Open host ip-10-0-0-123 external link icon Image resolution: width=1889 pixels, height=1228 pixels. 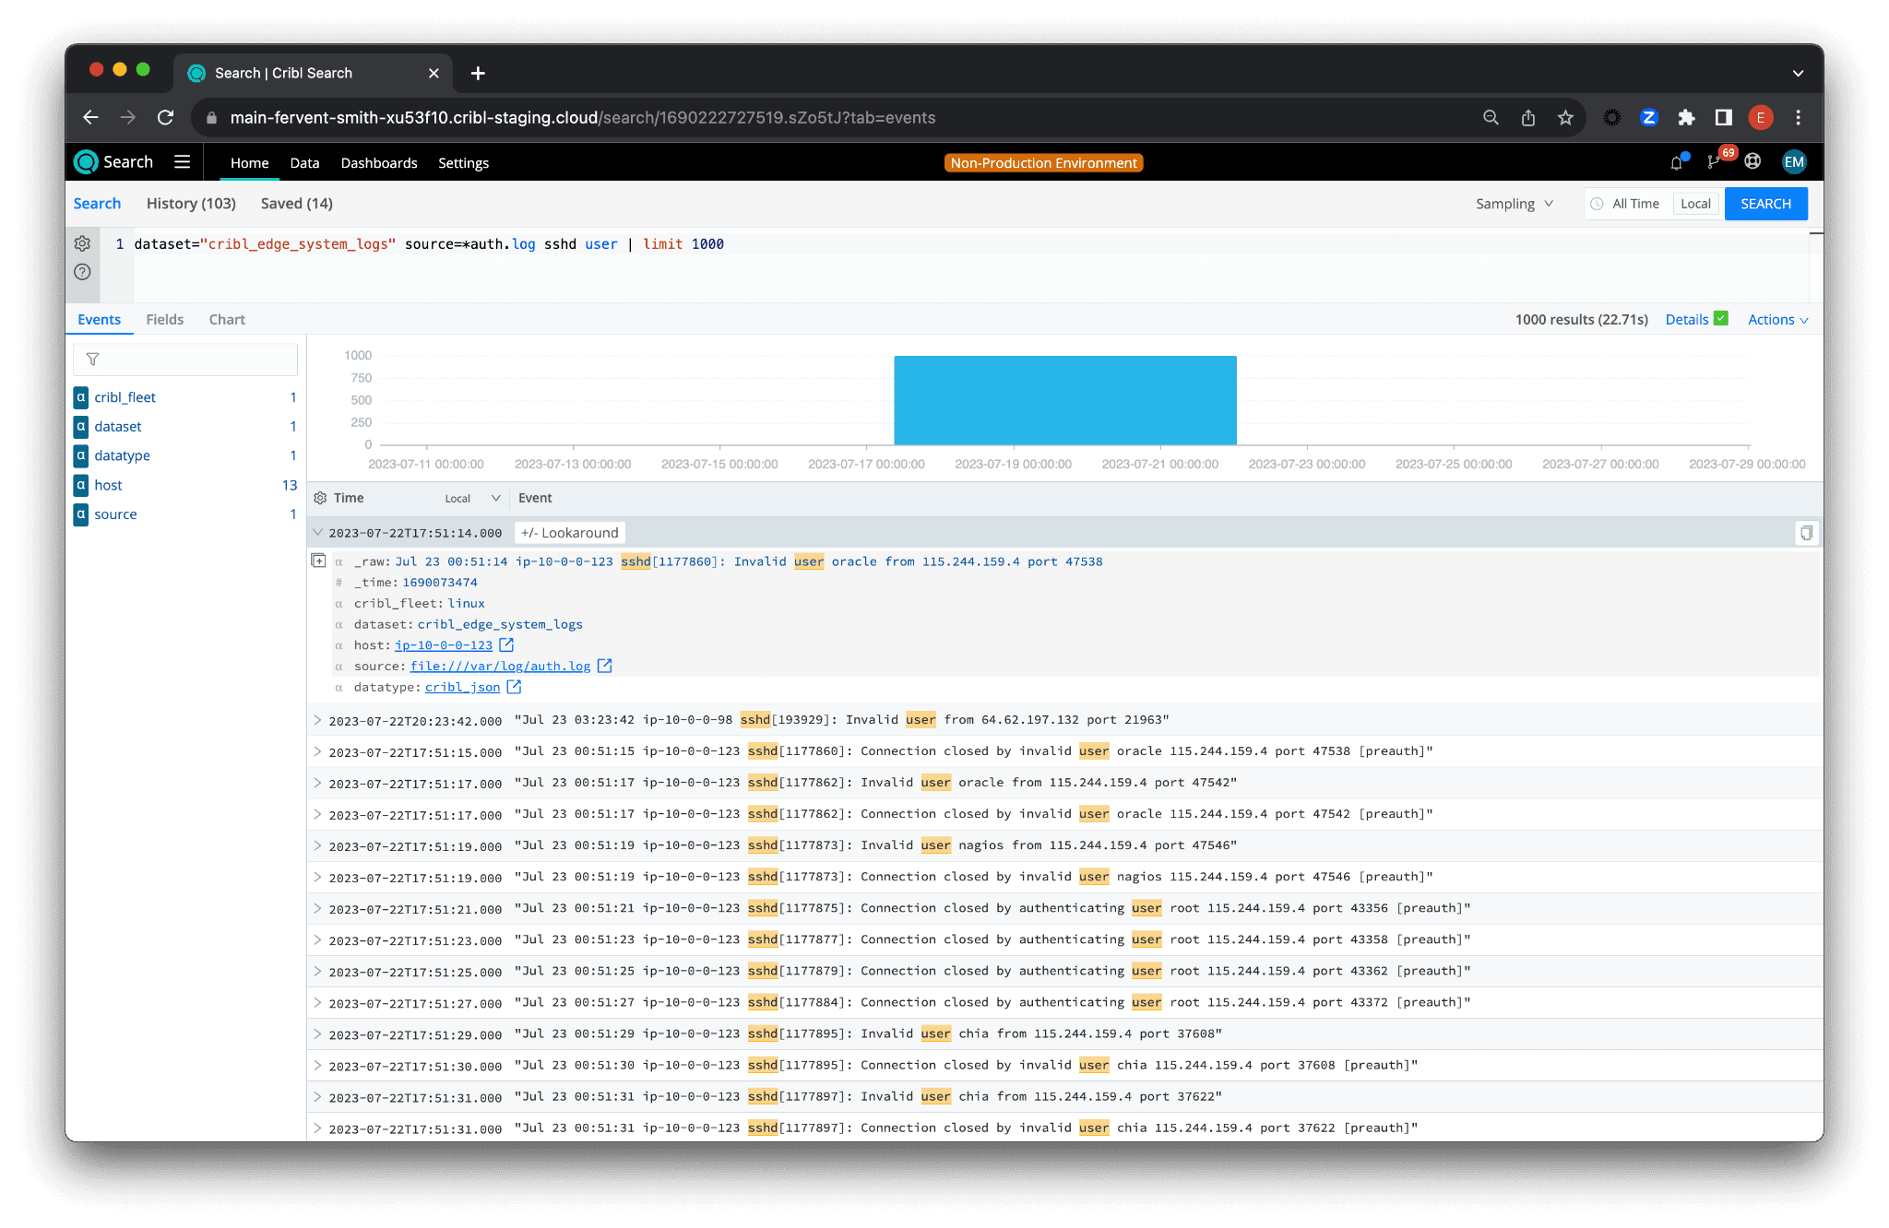point(506,645)
